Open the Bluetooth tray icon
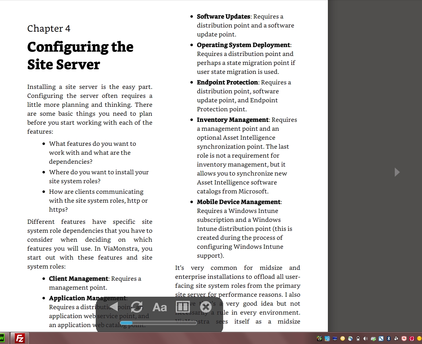Screen dimensions: 422x344 click(x=388, y=339)
